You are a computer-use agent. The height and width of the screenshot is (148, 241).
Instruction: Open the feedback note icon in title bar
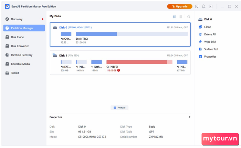197,7
